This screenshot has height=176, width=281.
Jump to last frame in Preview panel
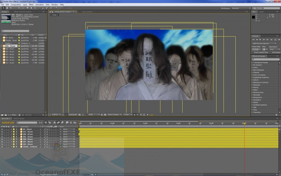(x=268, y=40)
